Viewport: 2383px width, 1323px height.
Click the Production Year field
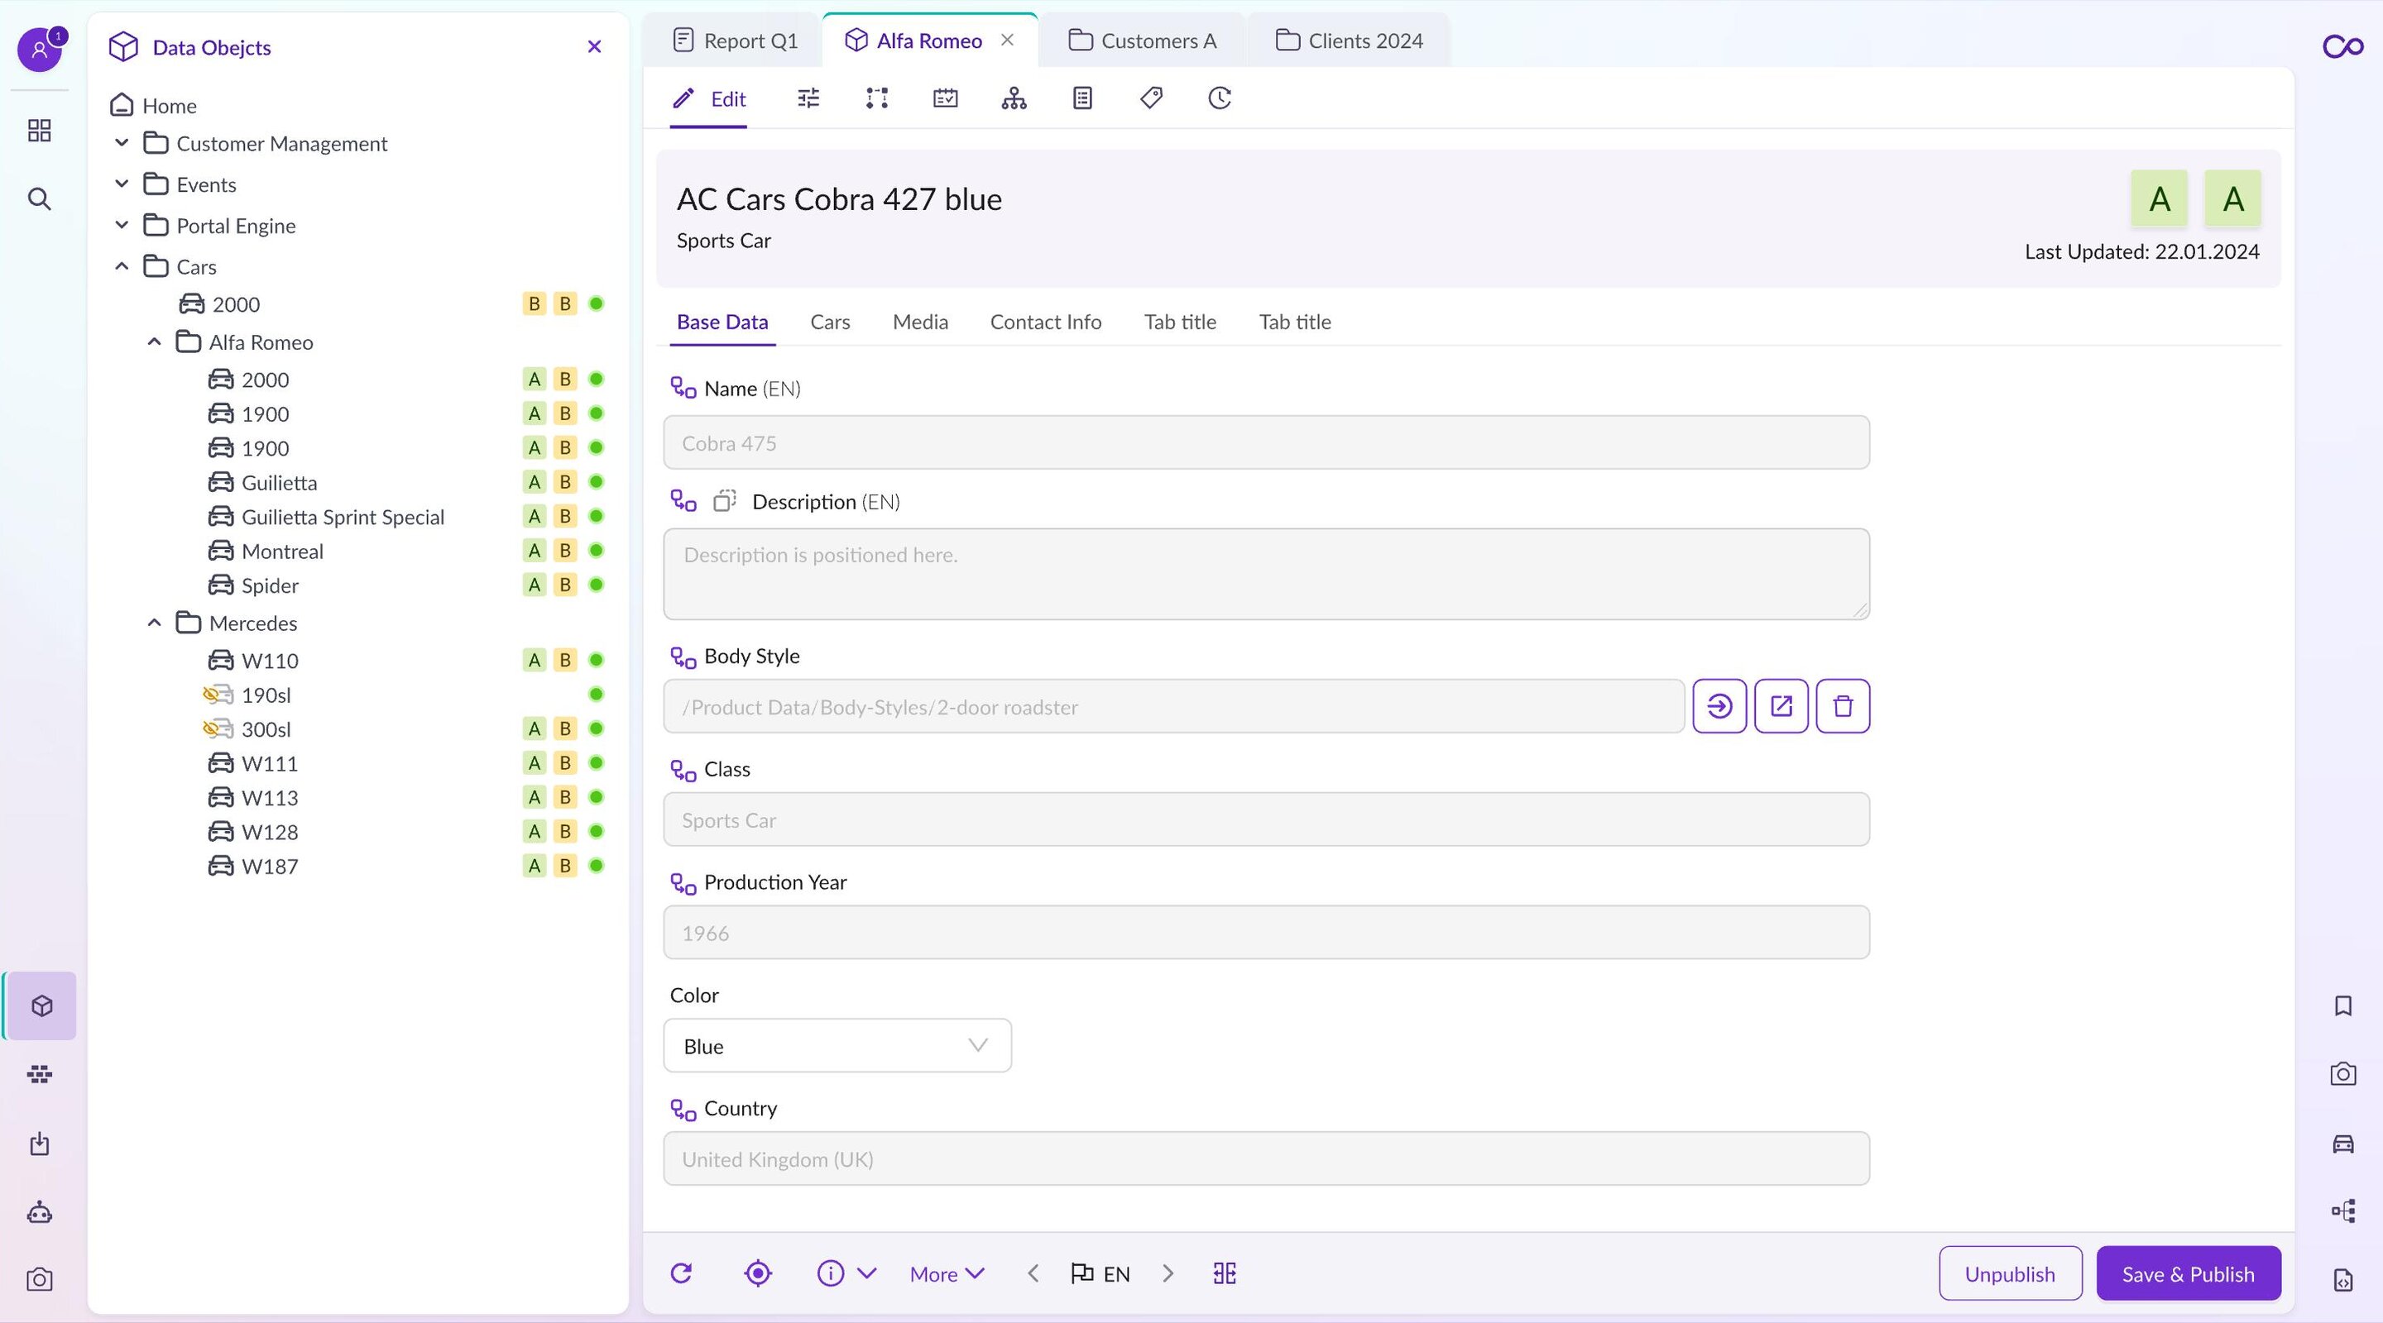(1265, 932)
